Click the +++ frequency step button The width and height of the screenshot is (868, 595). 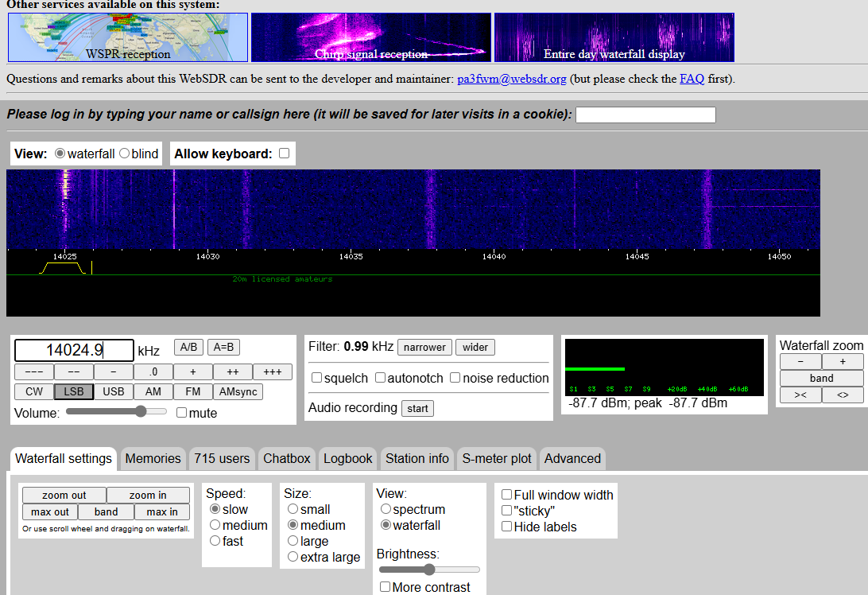273,372
